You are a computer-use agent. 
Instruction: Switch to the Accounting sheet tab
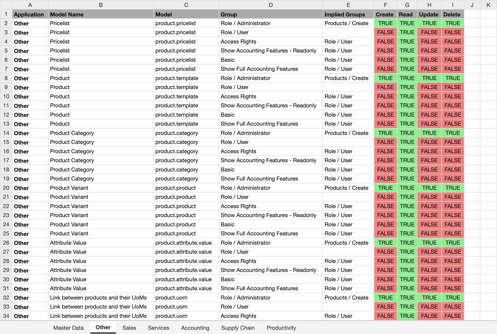tap(195, 328)
